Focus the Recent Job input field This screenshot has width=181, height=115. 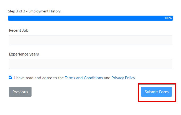90,40
